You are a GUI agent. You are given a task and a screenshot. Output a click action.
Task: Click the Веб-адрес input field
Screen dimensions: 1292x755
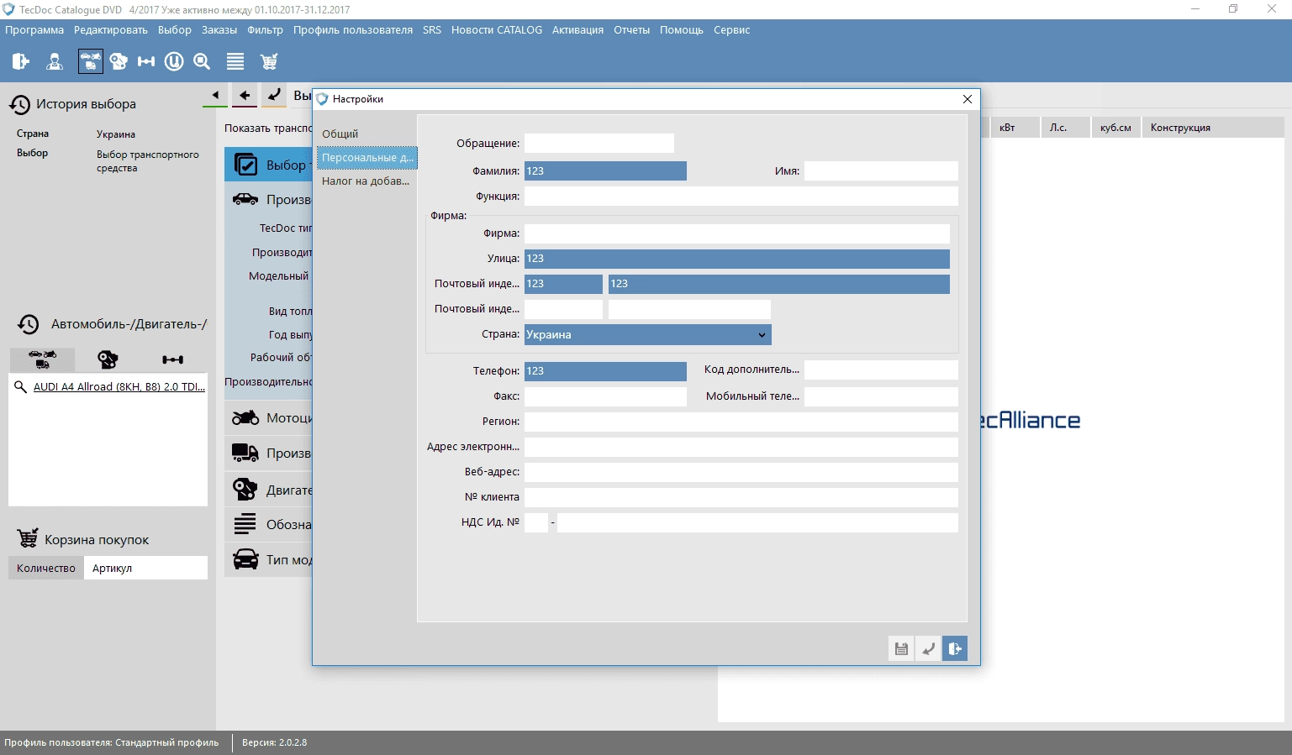click(x=741, y=472)
